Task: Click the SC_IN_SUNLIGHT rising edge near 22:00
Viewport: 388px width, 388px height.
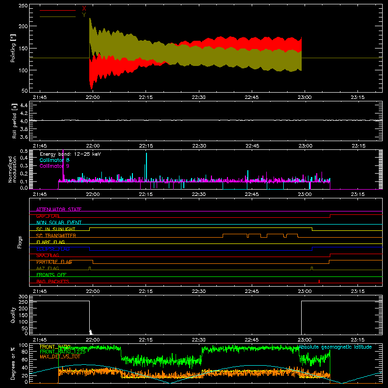Action: coord(89,229)
